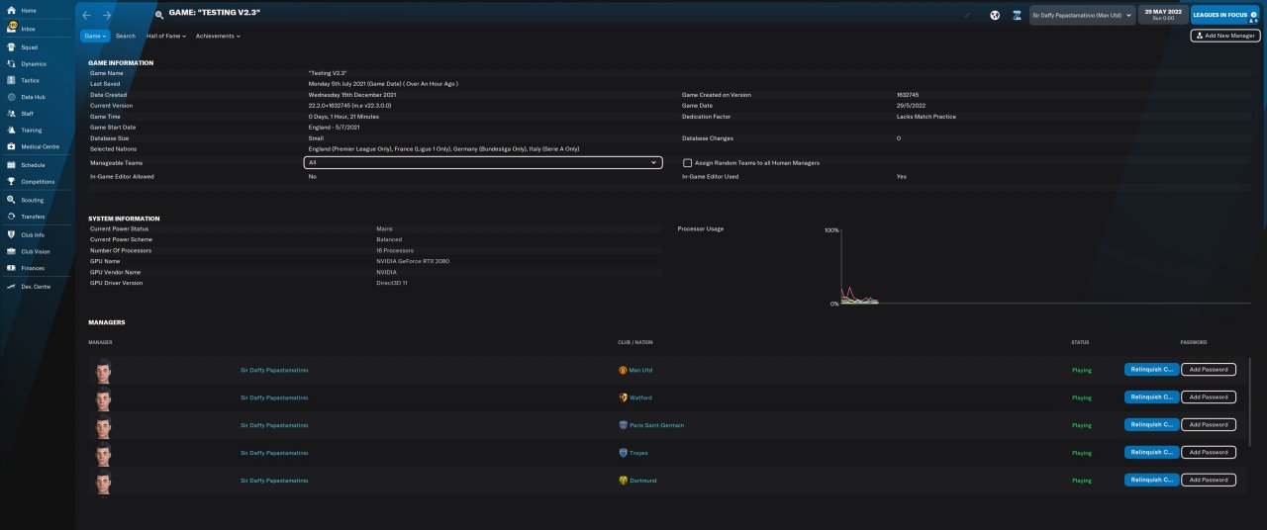
Task: Open the FMFC logo icon in top bar
Action: [x=1017, y=16]
